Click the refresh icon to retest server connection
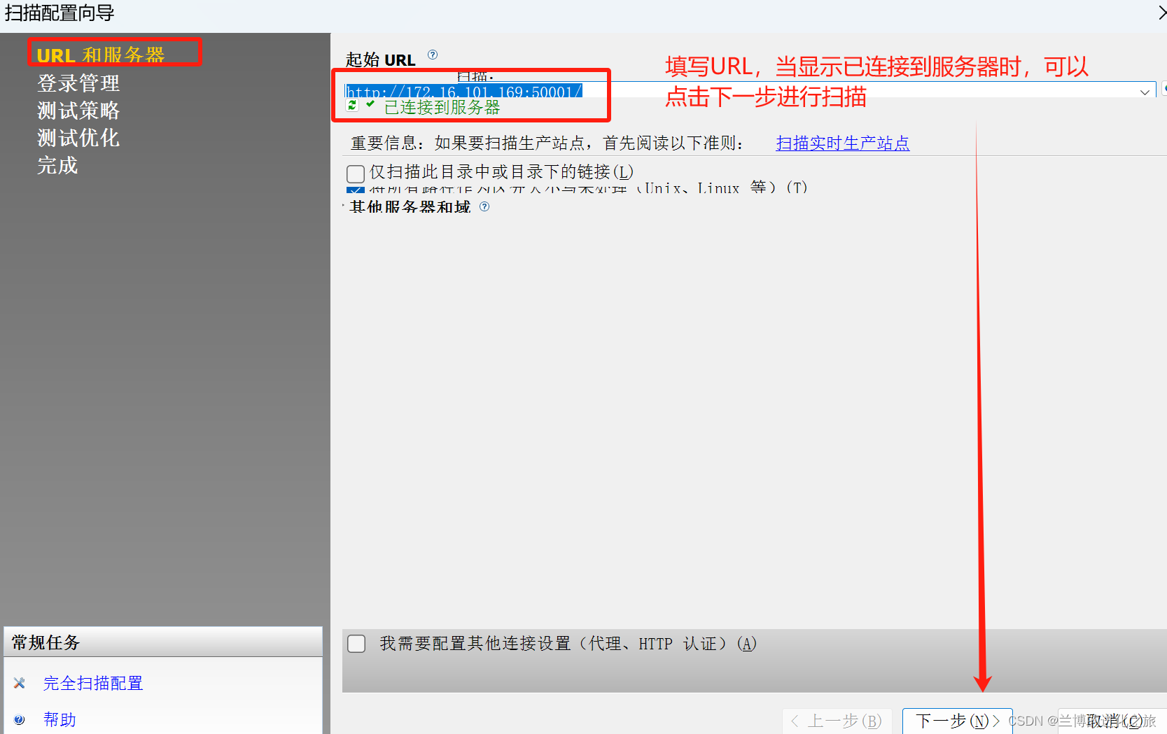The image size is (1167, 734). coord(352,105)
